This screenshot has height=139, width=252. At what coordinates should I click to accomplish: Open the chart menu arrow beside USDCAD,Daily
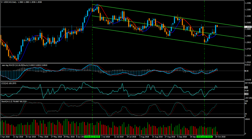tap(2, 2)
